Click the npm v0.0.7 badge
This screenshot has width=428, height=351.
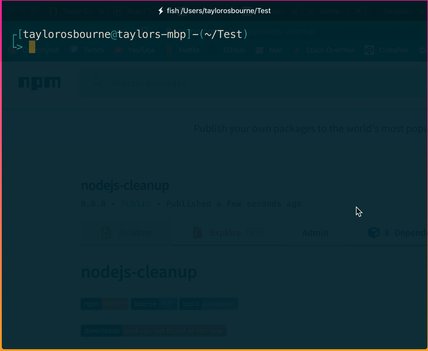[x=105, y=304]
